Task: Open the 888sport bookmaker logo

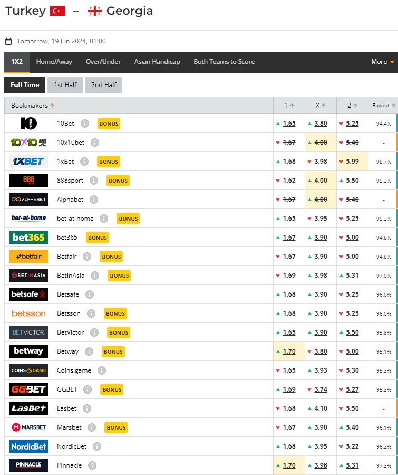Action: (28, 180)
